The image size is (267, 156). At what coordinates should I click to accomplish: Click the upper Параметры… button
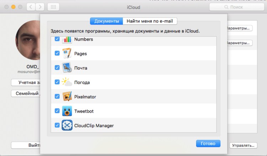(240, 28)
